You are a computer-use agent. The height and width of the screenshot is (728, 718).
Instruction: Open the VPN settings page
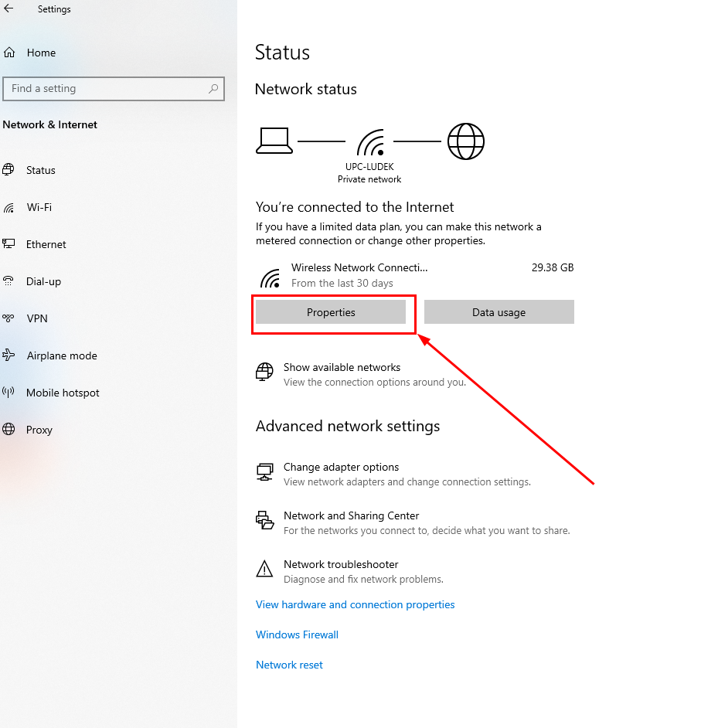pyautogui.click(x=37, y=318)
